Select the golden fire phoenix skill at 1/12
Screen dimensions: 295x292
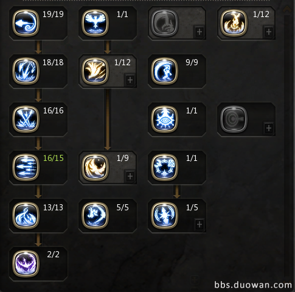234,23
